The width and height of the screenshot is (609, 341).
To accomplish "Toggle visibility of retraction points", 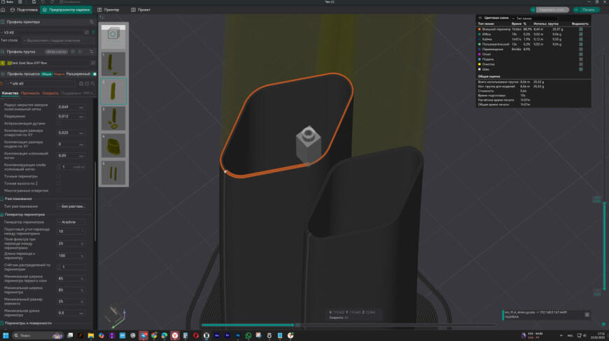I will pyautogui.click(x=580, y=55).
